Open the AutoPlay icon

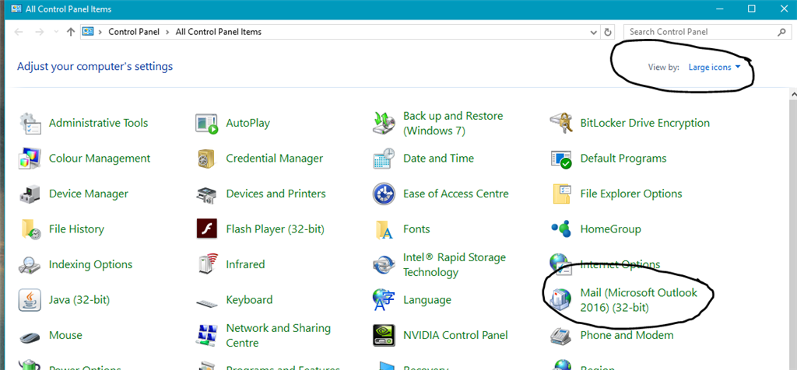207,124
